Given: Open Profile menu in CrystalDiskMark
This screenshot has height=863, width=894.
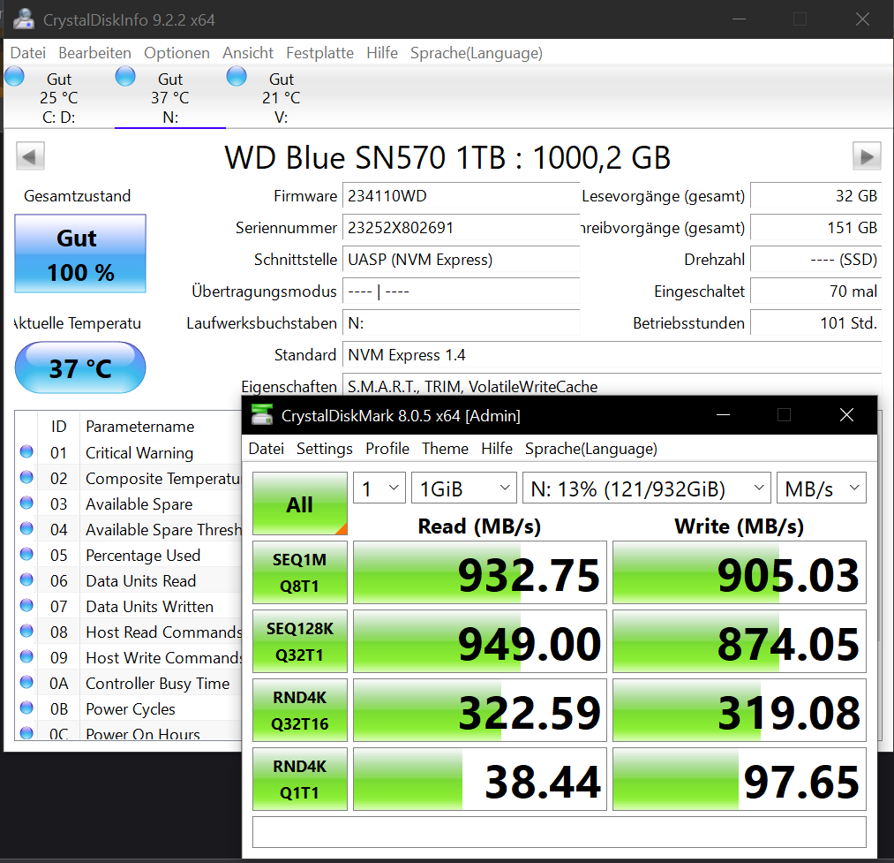Looking at the screenshot, I should tap(387, 449).
